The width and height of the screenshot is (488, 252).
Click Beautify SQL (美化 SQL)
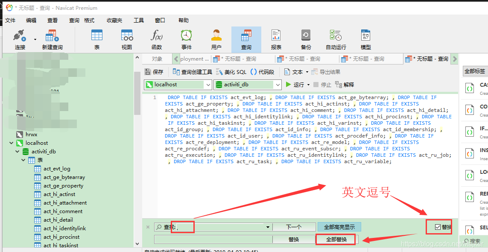[231, 72]
